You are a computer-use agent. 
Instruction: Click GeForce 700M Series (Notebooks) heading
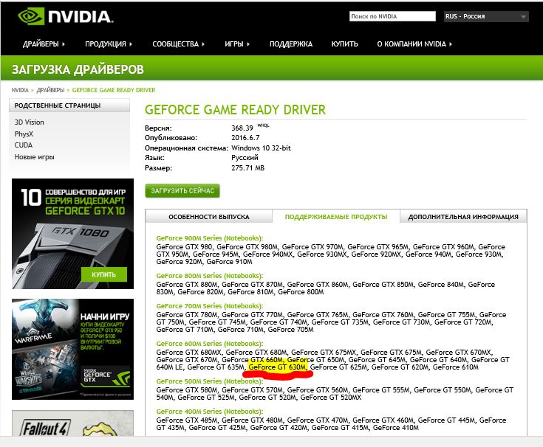click(x=210, y=306)
